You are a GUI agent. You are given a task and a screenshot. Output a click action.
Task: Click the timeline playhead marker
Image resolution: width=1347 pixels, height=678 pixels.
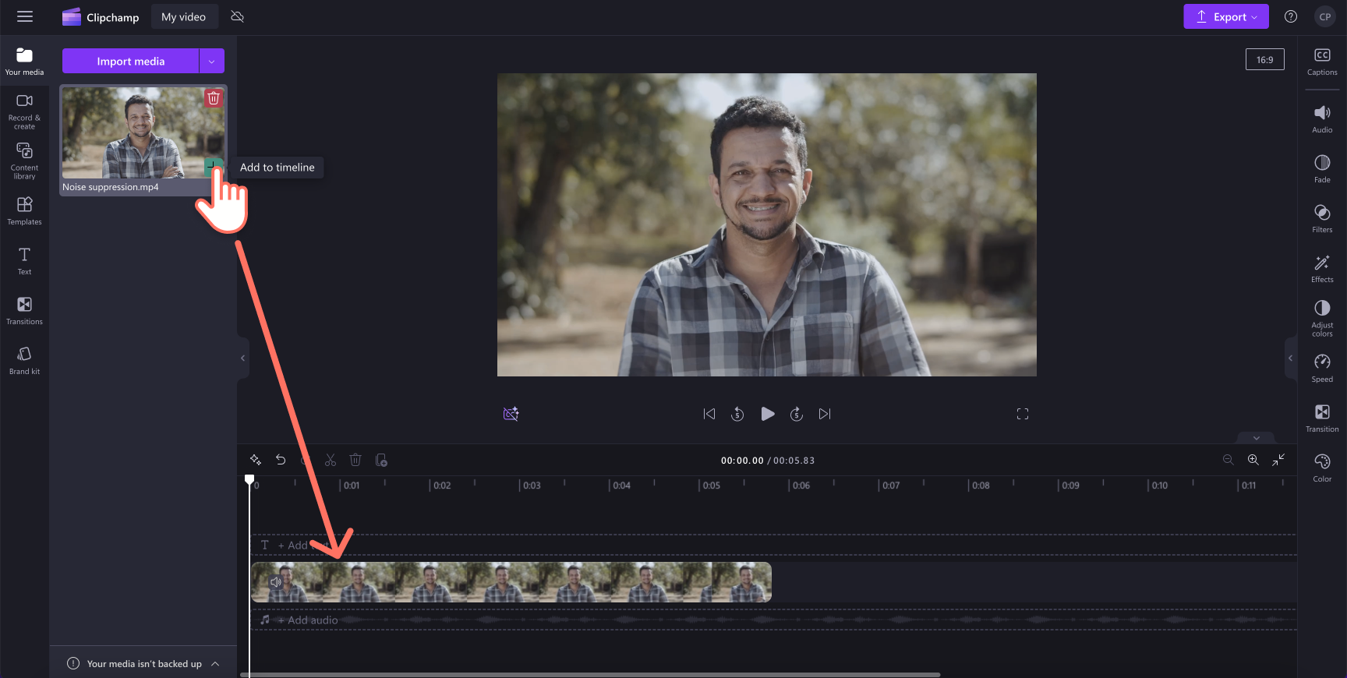point(249,479)
